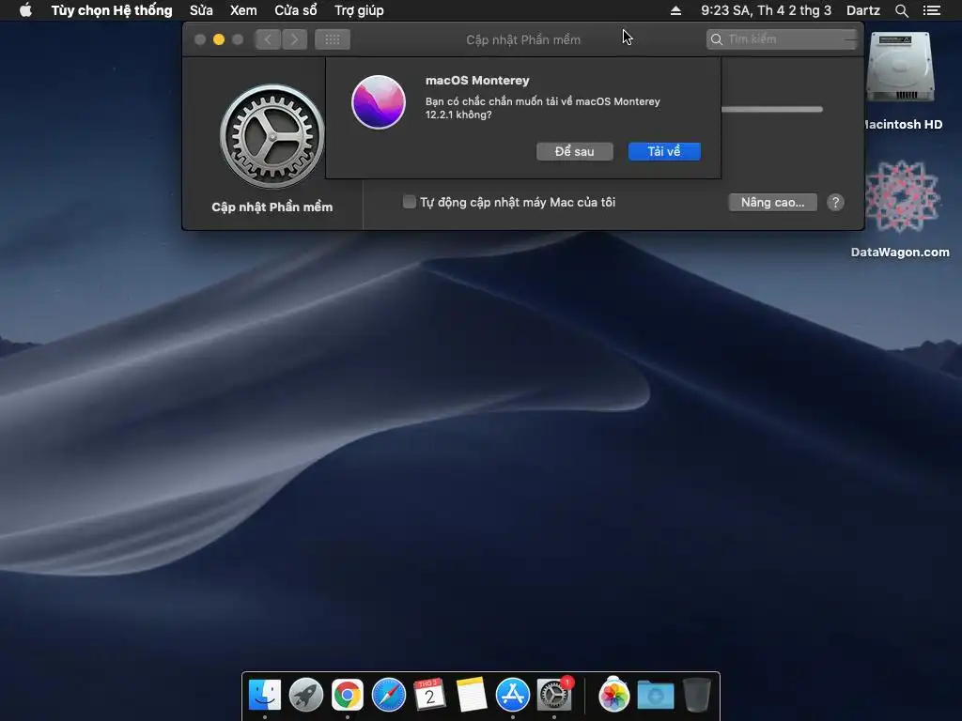Click the update progress bar
Image resolution: width=962 pixels, height=721 pixels.
(x=772, y=110)
